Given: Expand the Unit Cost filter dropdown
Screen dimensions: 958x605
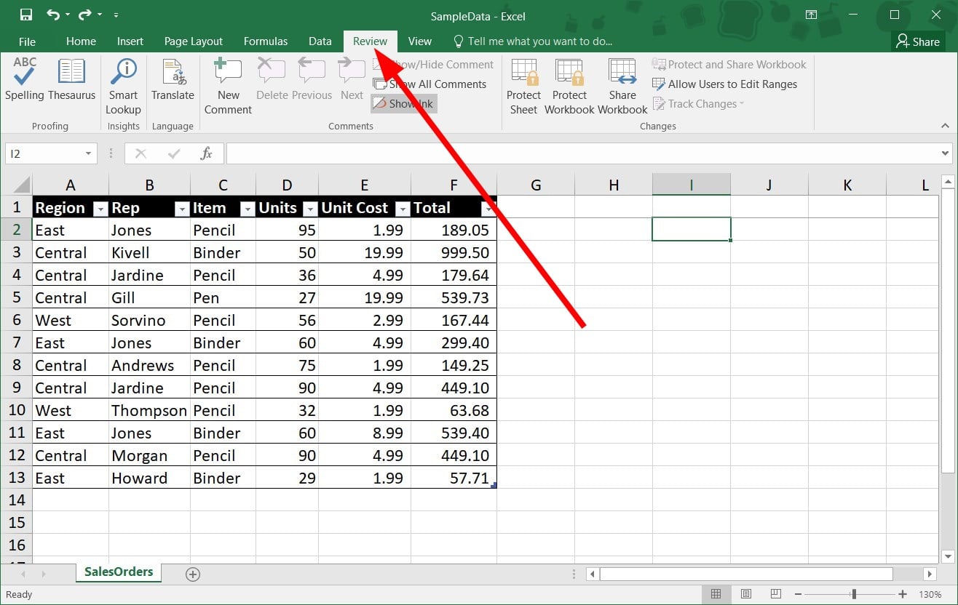Looking at the screenshot, I should (x=402, y=209).
